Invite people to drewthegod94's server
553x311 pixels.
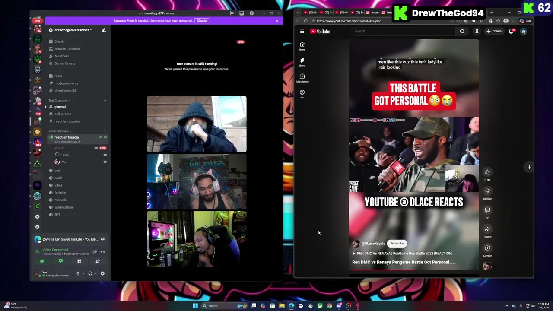coord(104,30)
